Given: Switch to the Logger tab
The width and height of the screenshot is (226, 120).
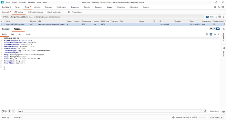Looking at the screenshot, I should pyautogui.click(x=110, y=7).
